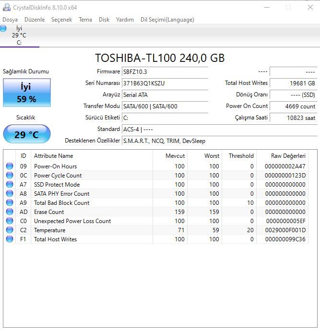Click the Firmware field SBFZ10.3
The width and height of the screenshot is (320, 331).
[x=165, y=72]
